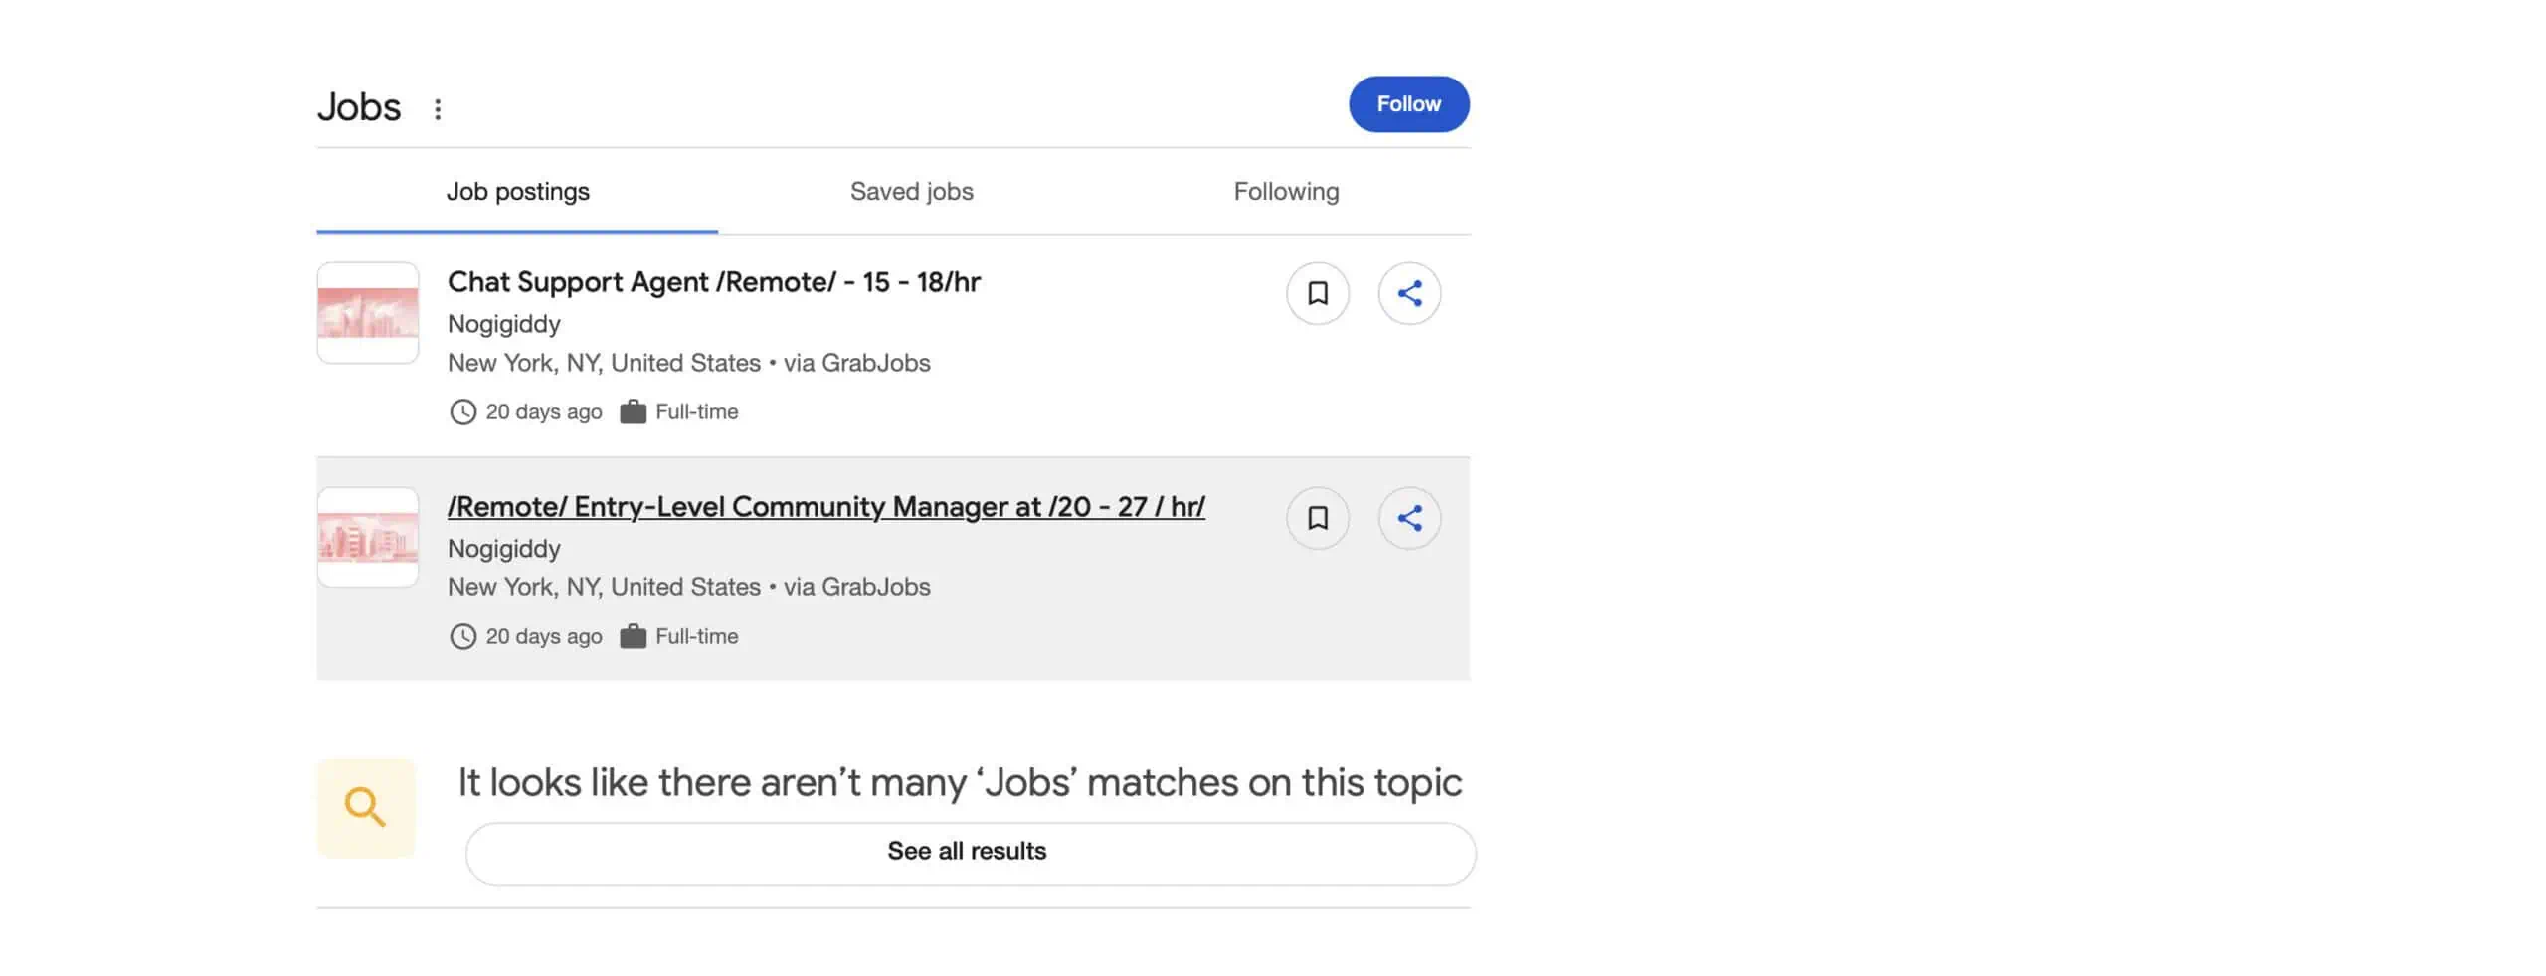Image resolution: width=2546 pixels, height=976 pixels.
Task: Click the briefcase icon on Community Manager listing
Action: [633, 636]
